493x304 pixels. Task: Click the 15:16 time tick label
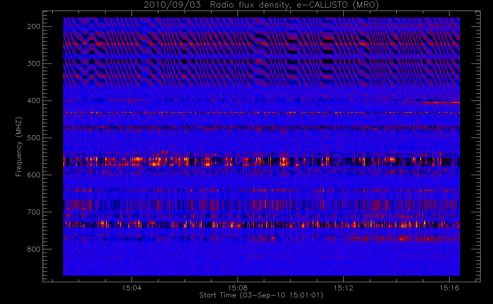coord(449,288)
